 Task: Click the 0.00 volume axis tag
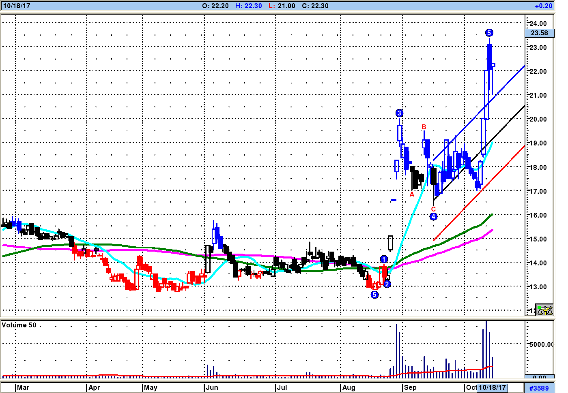pos(539,377)
